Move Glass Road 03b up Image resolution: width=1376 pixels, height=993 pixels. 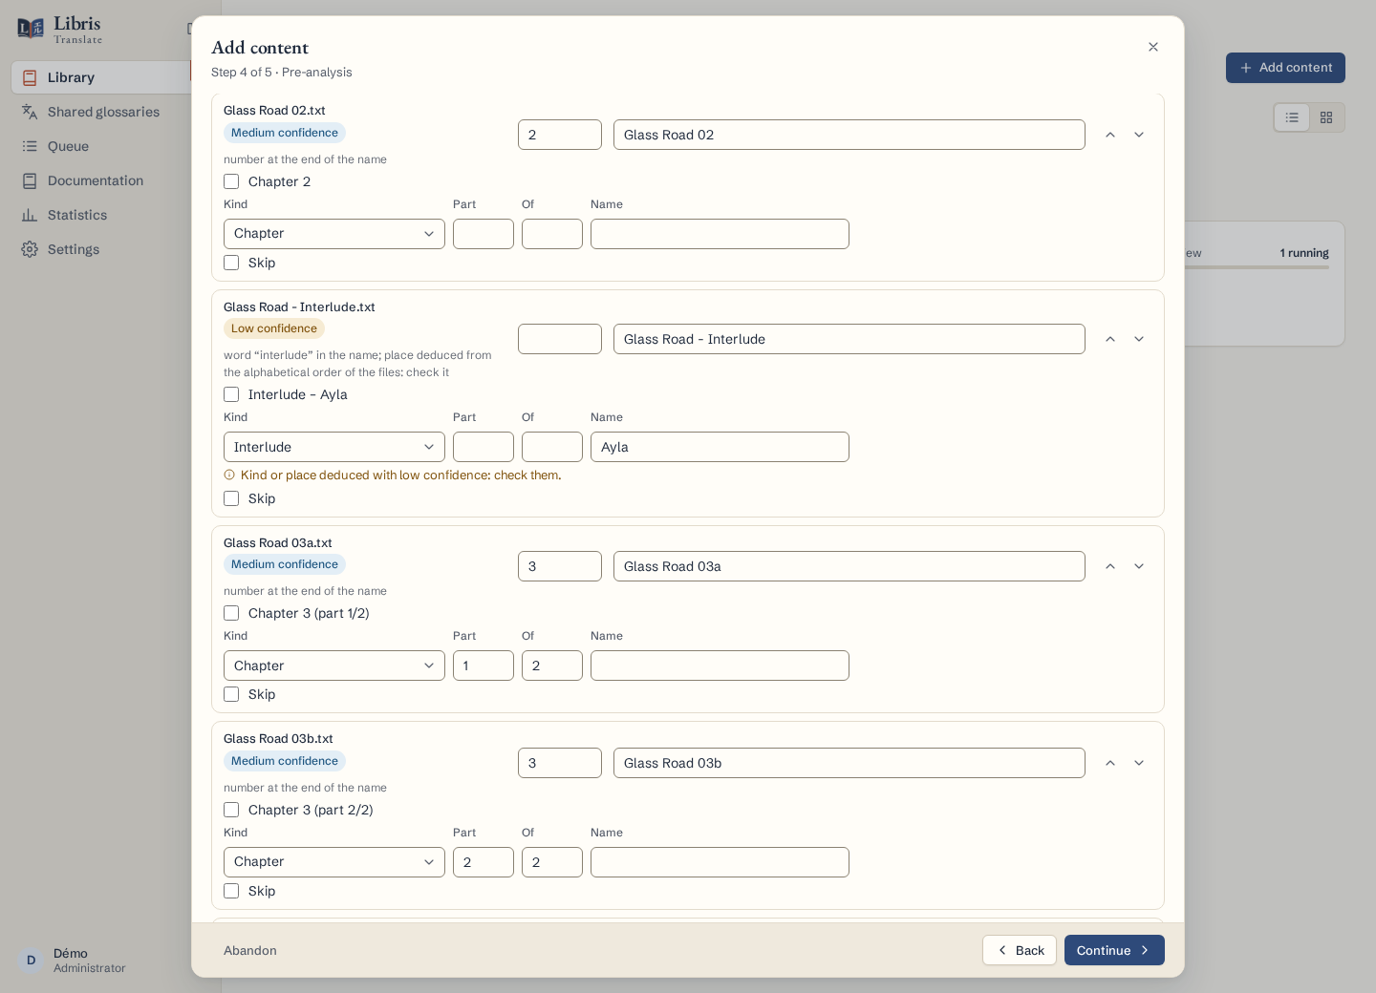pos(1110,763)
